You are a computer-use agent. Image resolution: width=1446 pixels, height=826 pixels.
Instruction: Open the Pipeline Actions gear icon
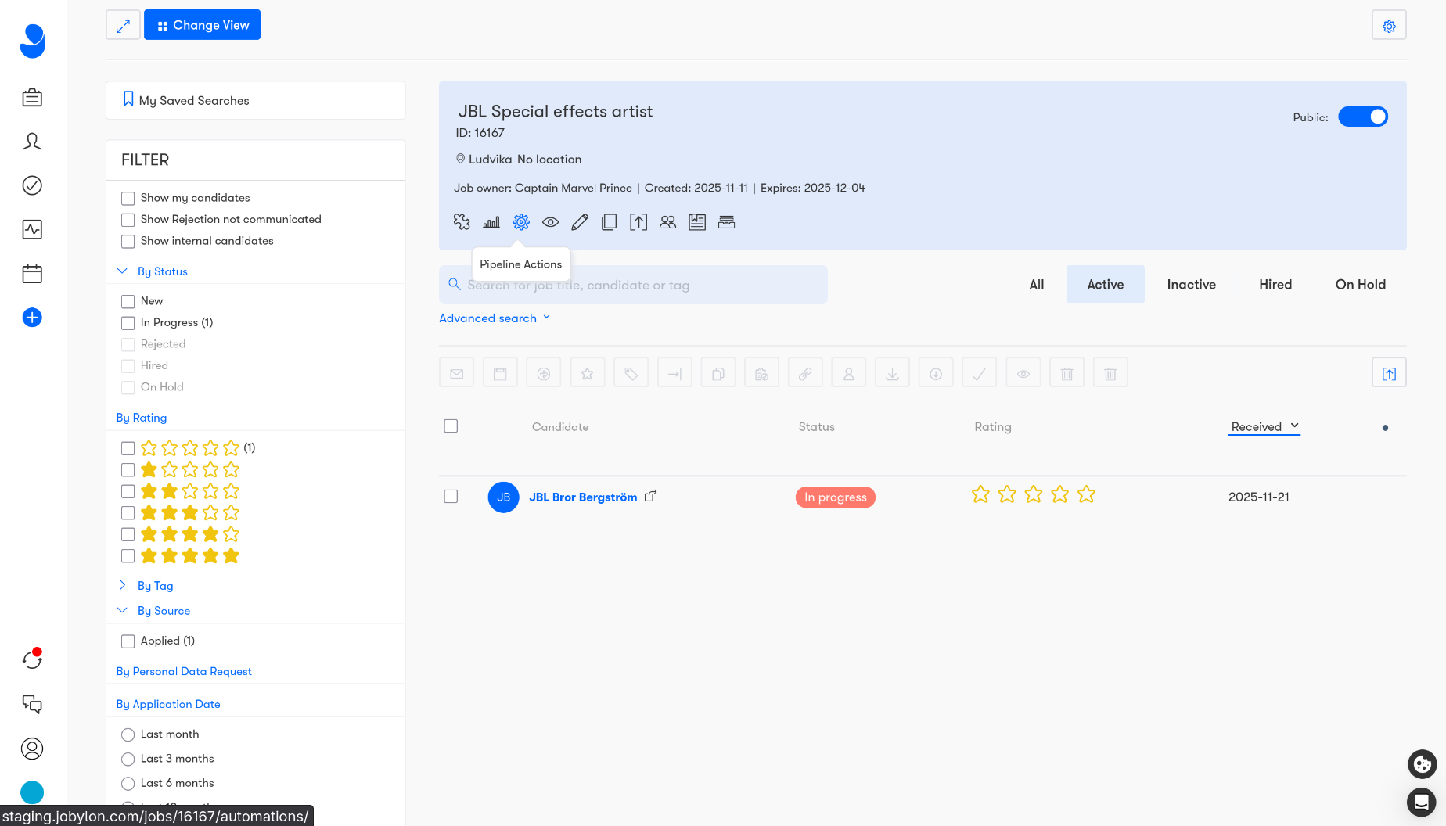pos(521,222)
